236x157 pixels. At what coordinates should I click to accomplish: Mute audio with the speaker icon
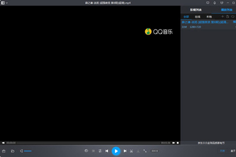click(21, 151)
